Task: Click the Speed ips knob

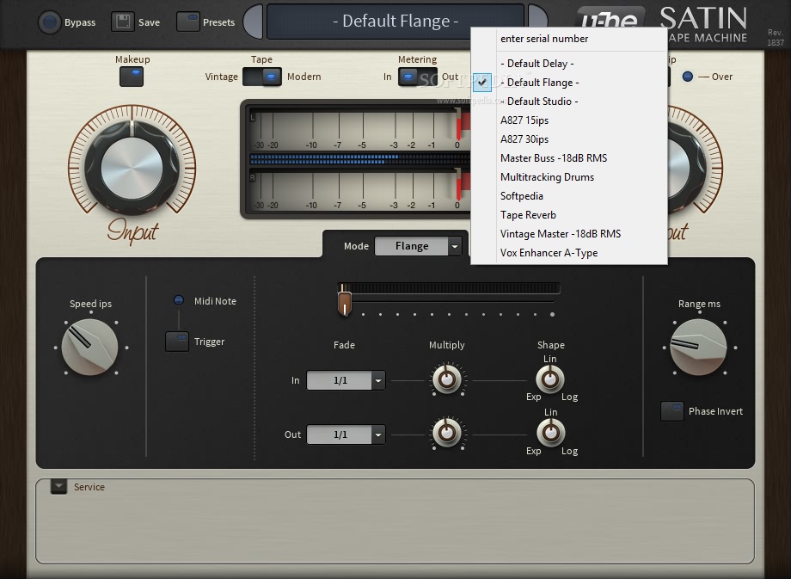Action: coord(89,348)
